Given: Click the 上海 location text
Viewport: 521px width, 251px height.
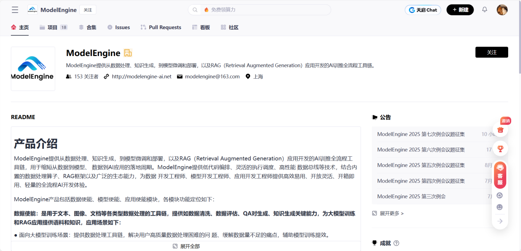Looking at the screenshot, I should pyautogui.click(x=258, y=76).
